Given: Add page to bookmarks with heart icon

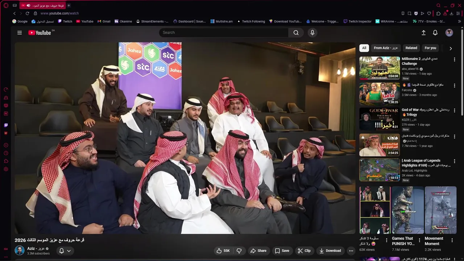Looking at the screenshot, I should tap(429, 13).
